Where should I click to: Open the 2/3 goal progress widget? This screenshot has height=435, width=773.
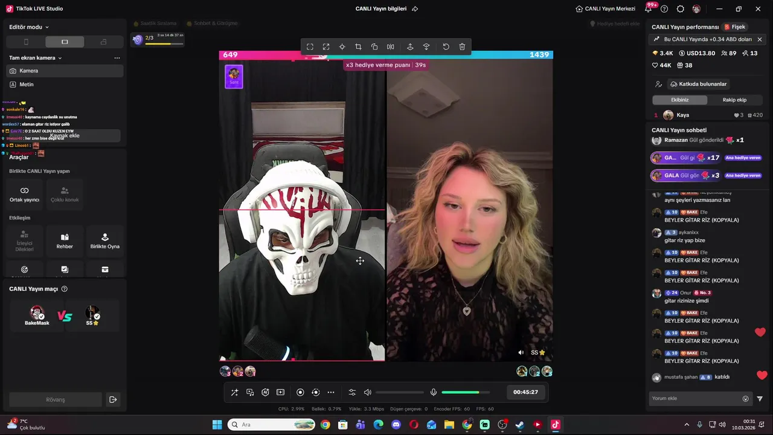point(158,39)
